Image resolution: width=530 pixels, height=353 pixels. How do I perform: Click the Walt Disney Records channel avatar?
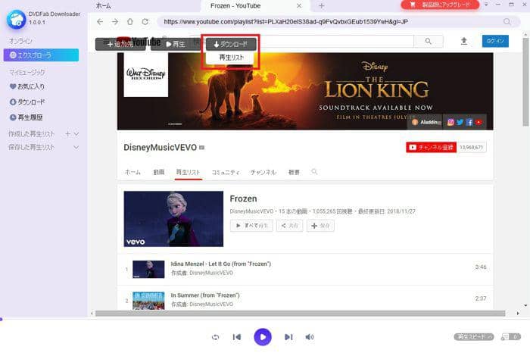[145, 75]
